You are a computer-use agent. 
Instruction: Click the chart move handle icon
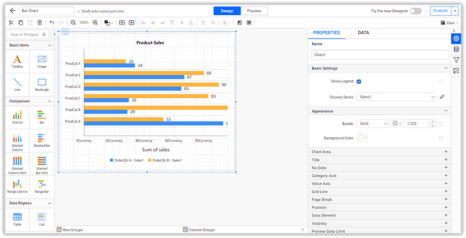pos(65,31)
